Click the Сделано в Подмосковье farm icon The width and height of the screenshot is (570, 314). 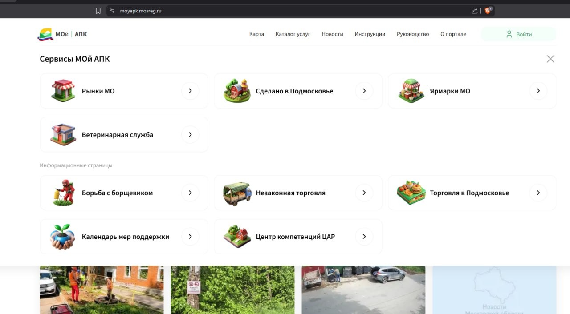point(237,91)
